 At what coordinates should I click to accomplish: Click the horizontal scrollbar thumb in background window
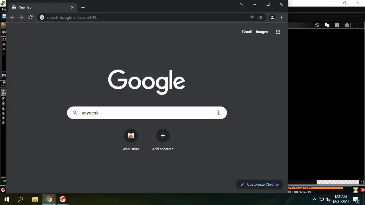pyautogui.click(x=338, y=182)
